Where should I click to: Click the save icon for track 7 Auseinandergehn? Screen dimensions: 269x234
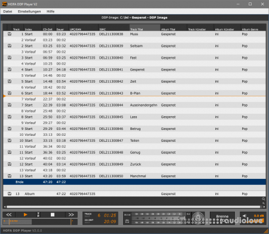[10, 105]
